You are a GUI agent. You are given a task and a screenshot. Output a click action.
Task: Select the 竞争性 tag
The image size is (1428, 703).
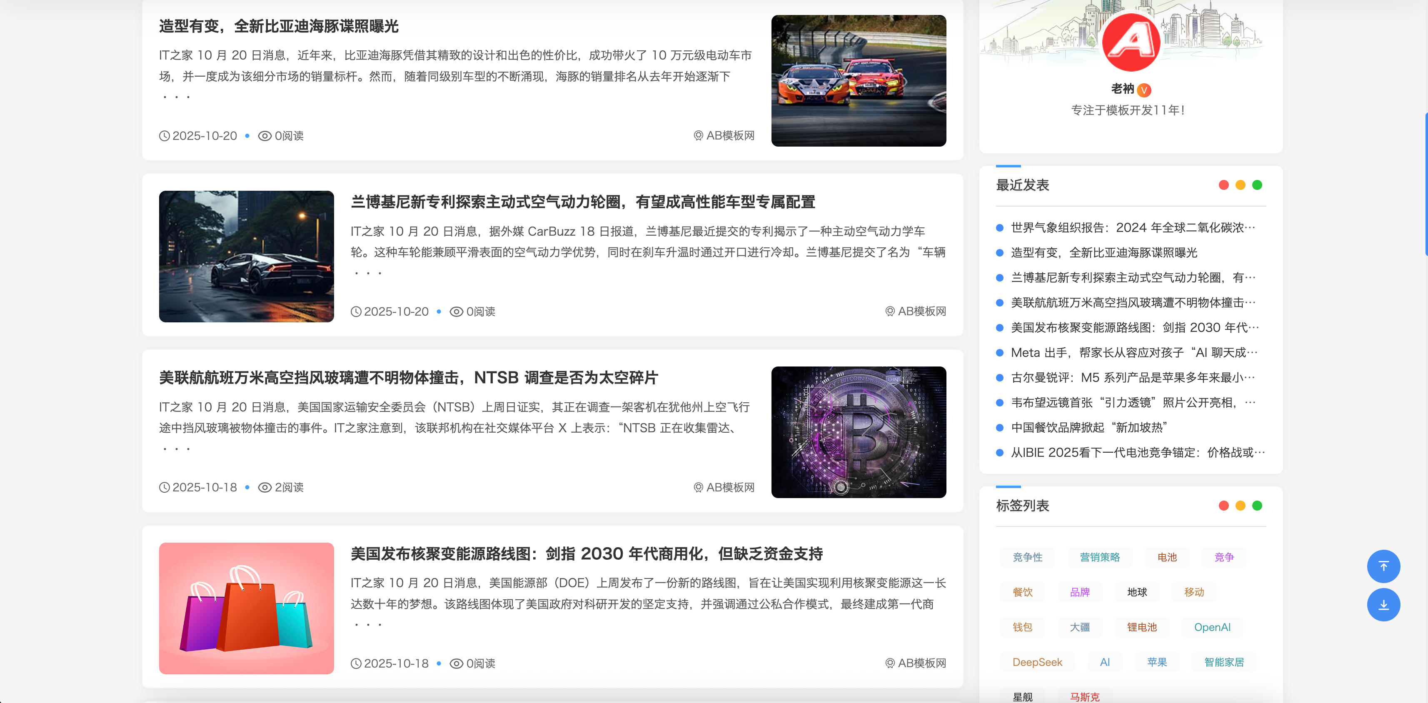[1027, 557]
